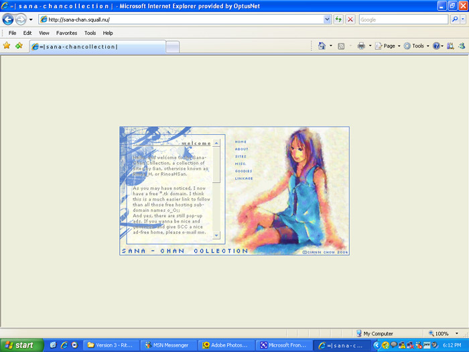The width and height of the screenshot is (469, 352).
Task: Click the sana-c taskbar button
Action: click(x=342, y=345)
